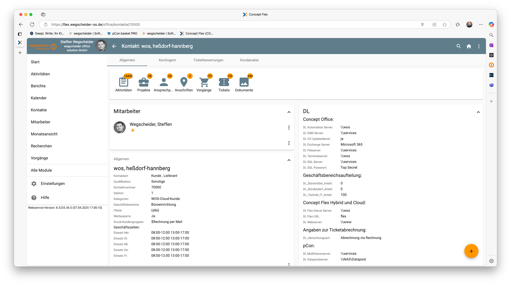
Task: Click the orange plus floating button
Action: [x=471, y=251]
